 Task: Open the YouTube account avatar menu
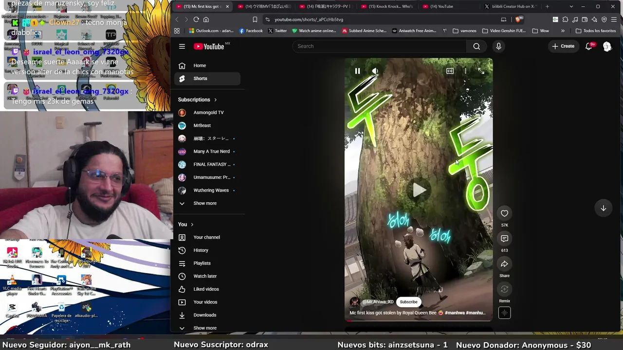(x=607, y=46)
